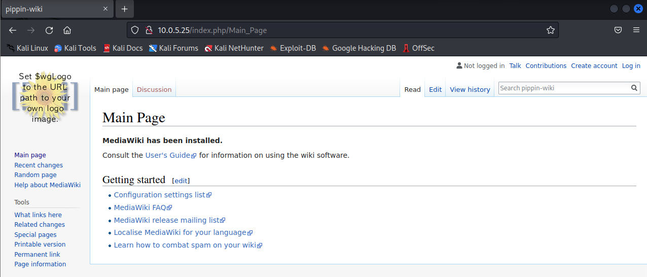Click in the Search pippin-wiki field
Screen dimensions: 647x277
click(564, 88)
